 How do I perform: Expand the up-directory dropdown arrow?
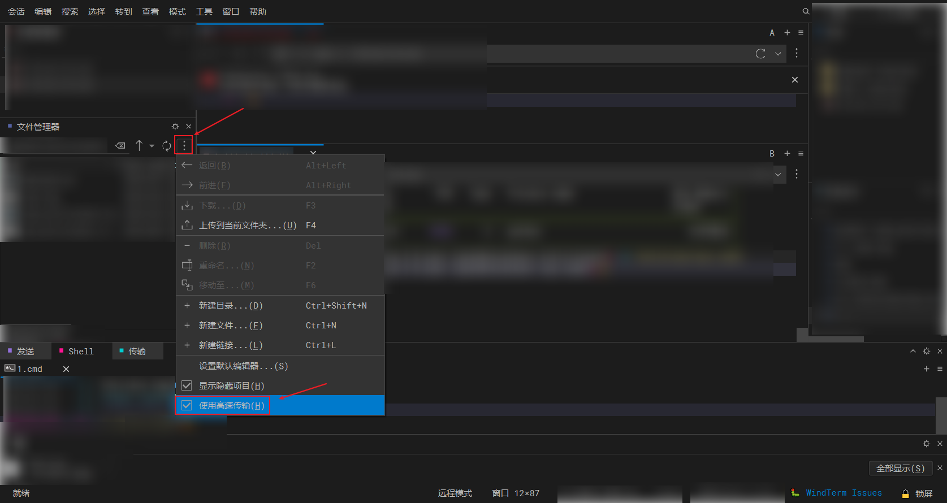tap(152, 146)
